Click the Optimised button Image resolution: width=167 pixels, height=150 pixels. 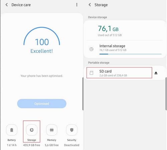tap(42, 103)
